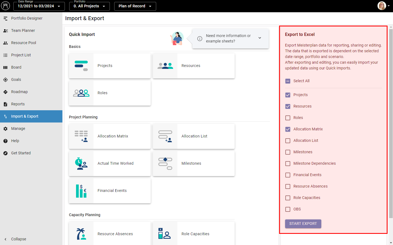Expand the more information chevron
The width and height of the screenshot is (393, 245).
[x=260, y=38]
